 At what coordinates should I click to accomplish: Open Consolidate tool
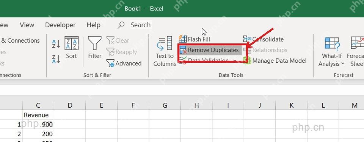264,39
